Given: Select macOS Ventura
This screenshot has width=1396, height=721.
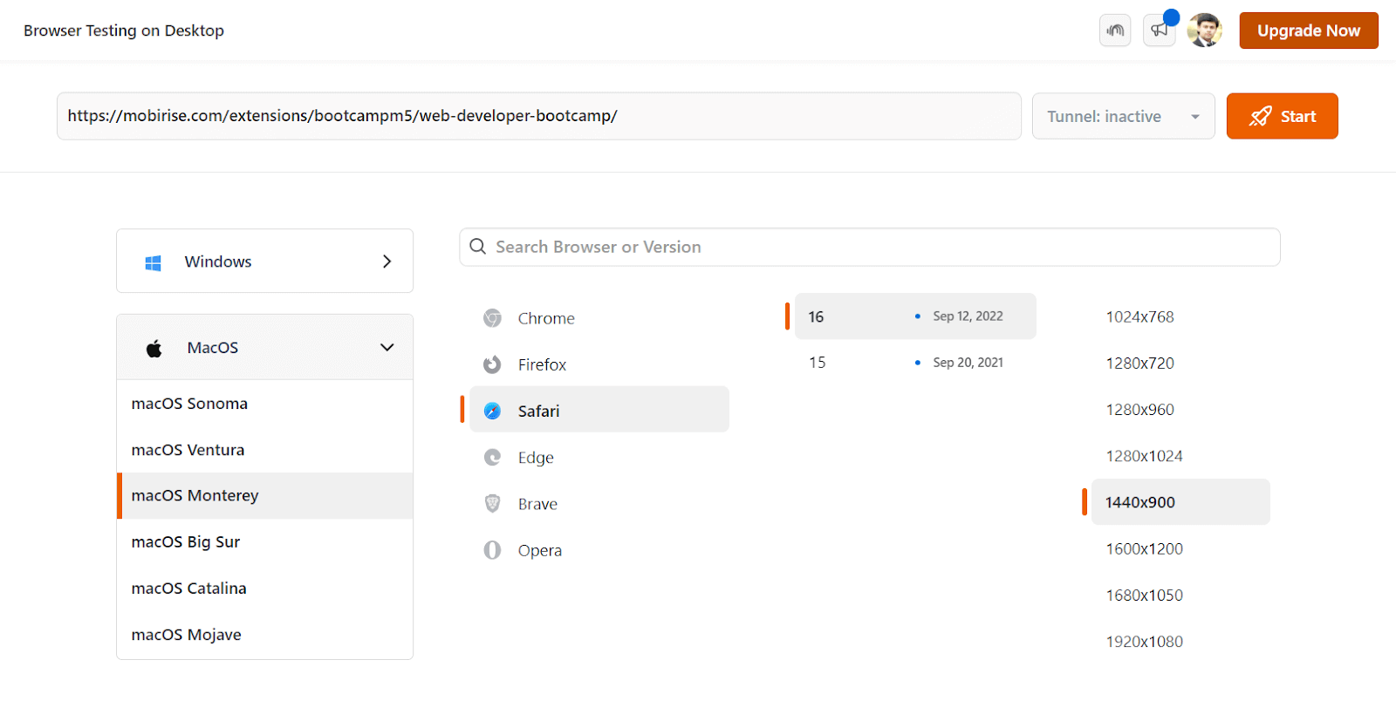Looking at the screenshot, I should 265,450.
